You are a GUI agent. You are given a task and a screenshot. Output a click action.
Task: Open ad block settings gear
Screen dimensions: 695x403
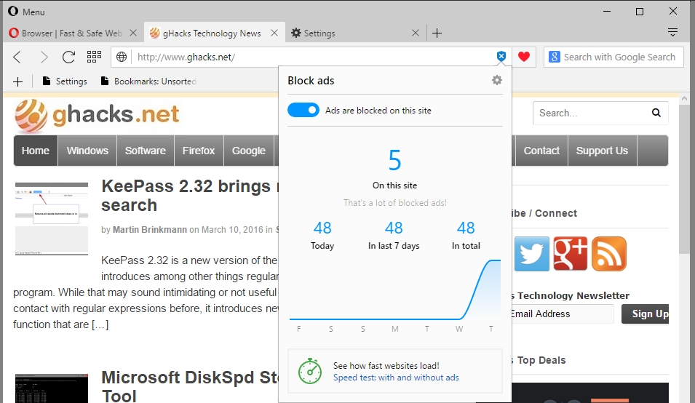tap(497, 80)
